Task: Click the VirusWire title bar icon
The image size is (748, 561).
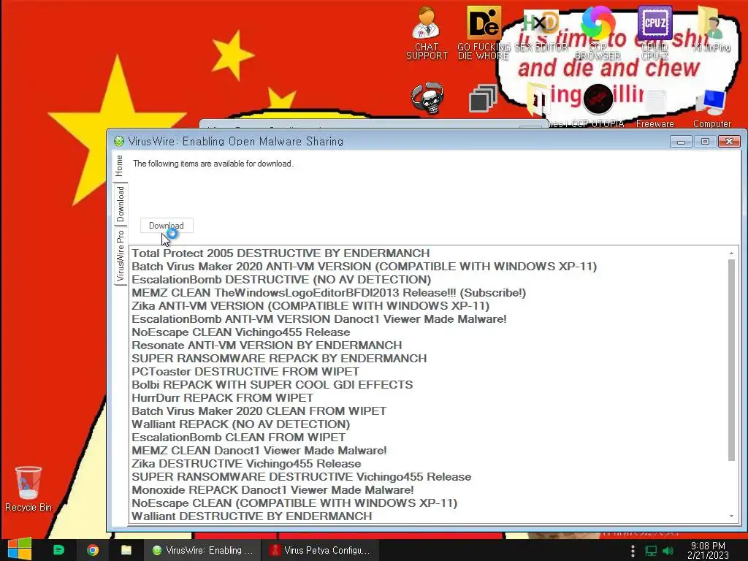Action: pyautogui.click(x=119, y=141)
